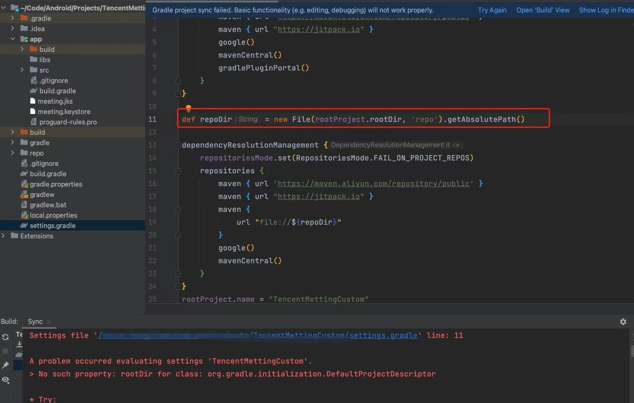This screenshot has height=403, width=634.
Task: Expand the .idea folder chevron
Action: tap(12, 28)
